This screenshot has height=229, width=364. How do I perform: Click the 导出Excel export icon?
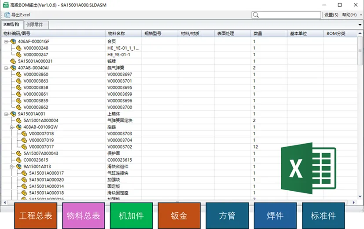pos(7,15)
